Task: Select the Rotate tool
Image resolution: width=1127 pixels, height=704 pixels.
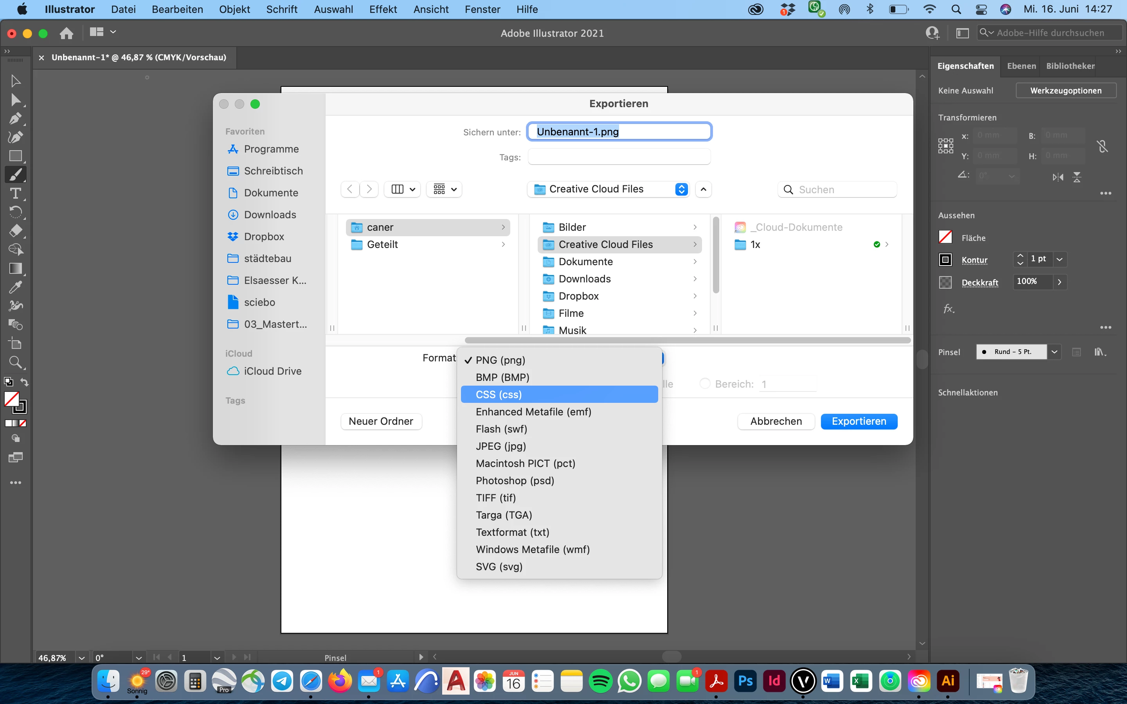Action: 15,212
